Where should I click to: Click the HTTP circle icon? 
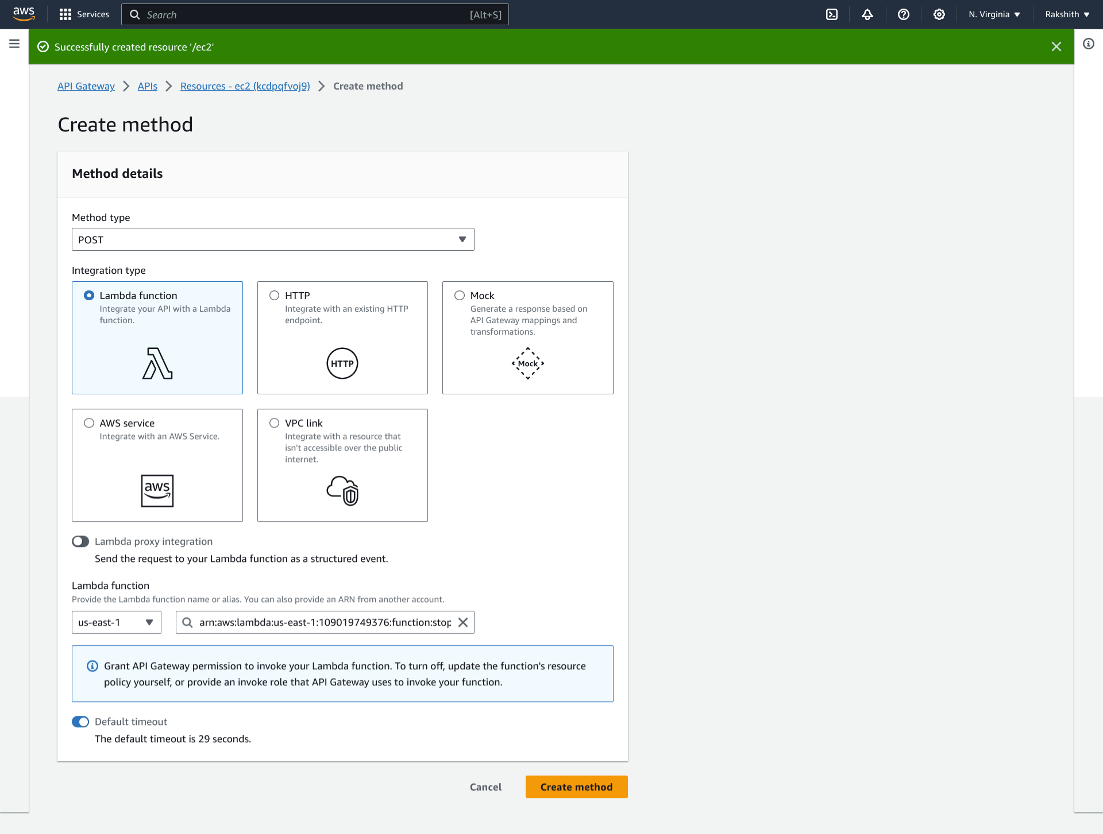pos(342,363)
